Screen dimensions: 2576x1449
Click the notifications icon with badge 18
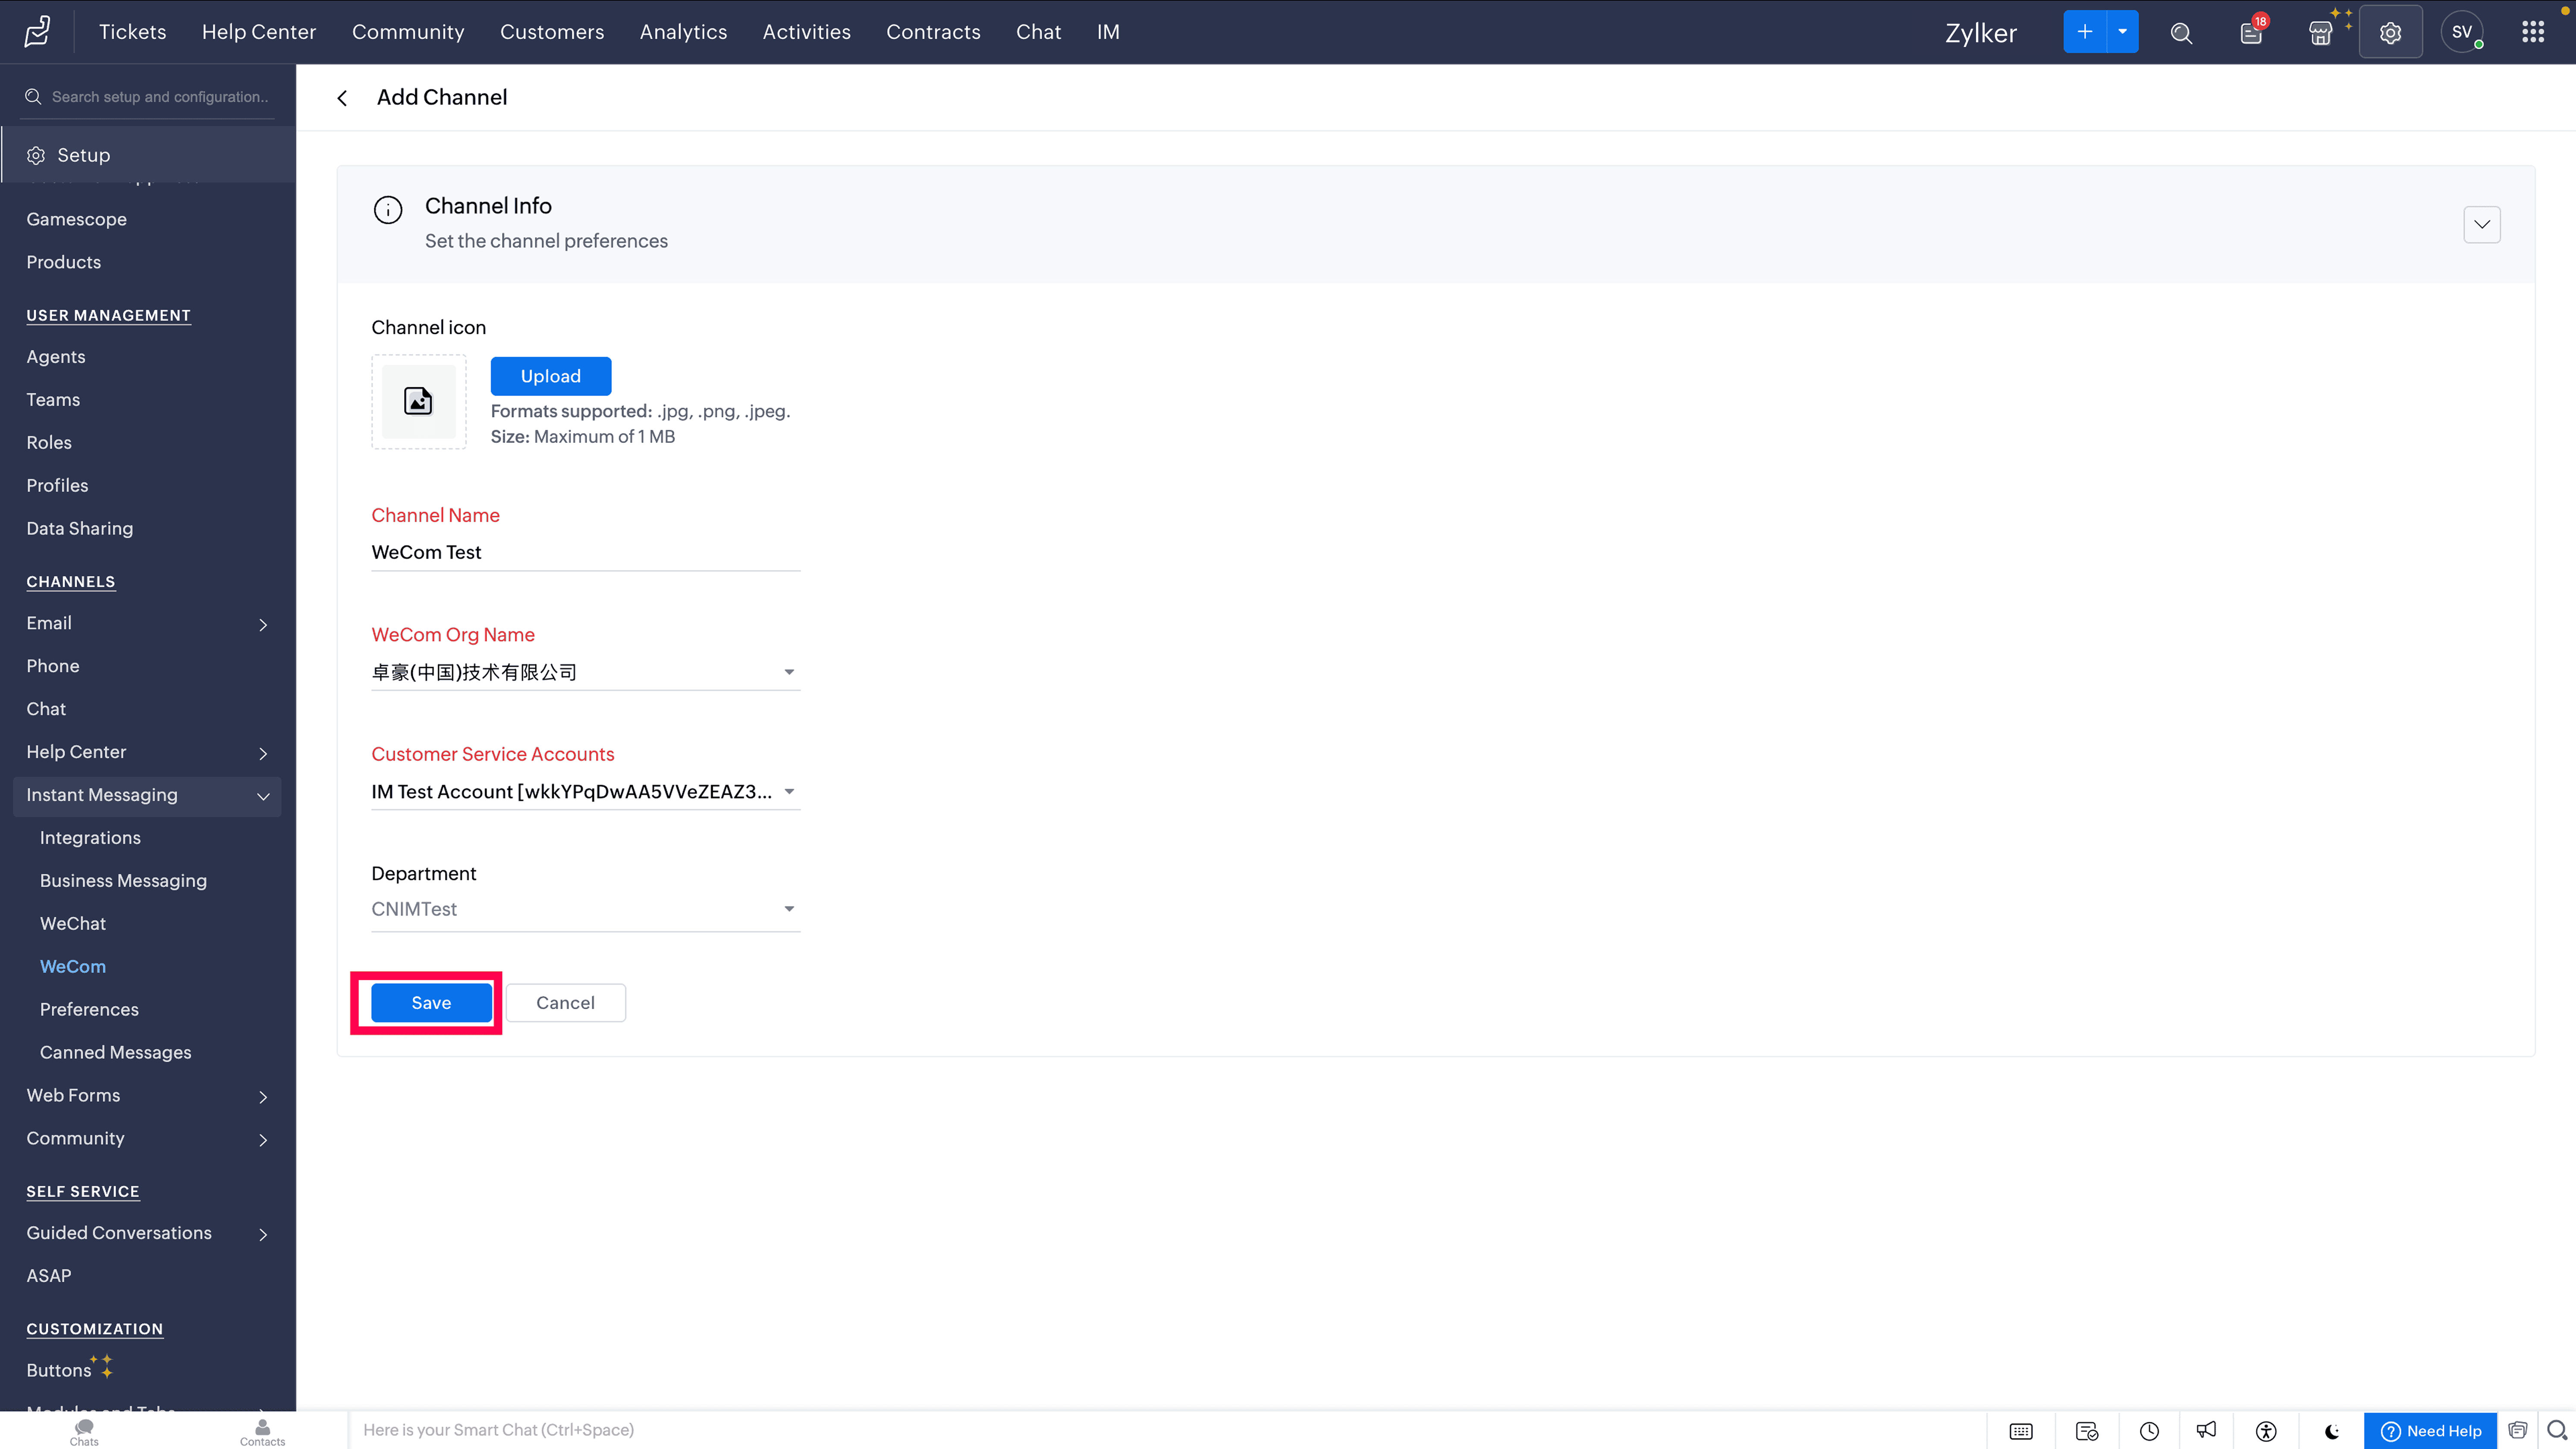tap(2251, 33)
